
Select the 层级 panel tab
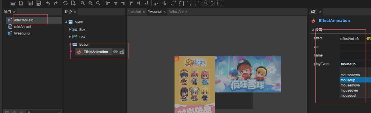69,12
